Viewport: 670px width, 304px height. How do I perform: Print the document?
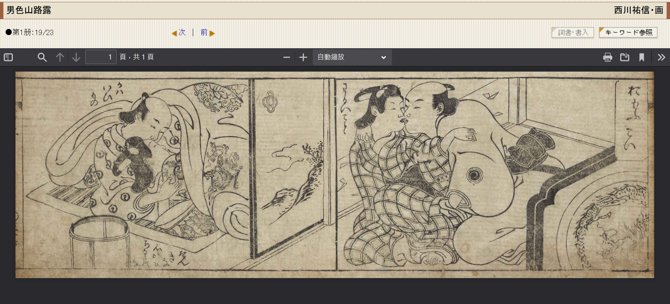coord(608,57)
